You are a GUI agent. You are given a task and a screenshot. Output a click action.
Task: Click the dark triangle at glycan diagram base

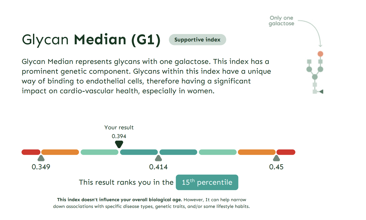321,91
